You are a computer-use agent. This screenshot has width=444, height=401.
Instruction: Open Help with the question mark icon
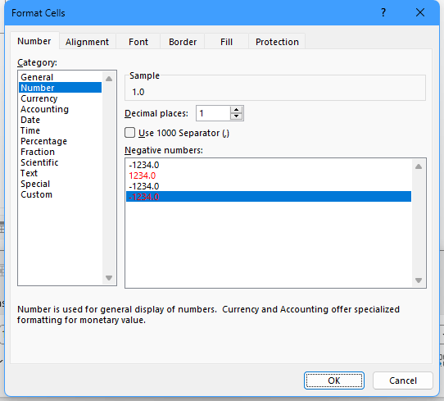coord(383,12)
